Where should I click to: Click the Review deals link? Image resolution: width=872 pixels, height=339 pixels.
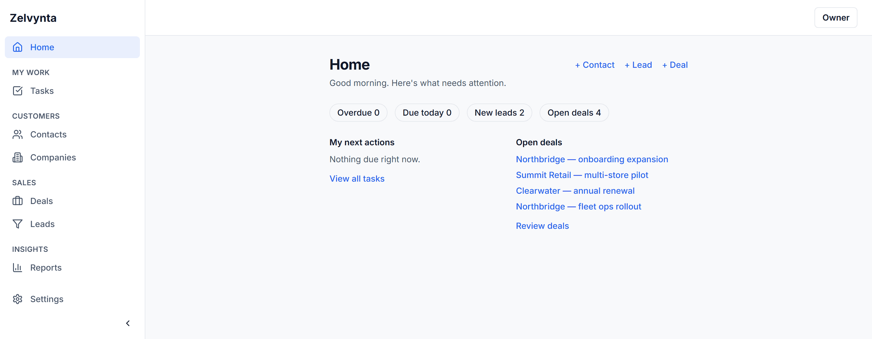[x=542, y=226]
